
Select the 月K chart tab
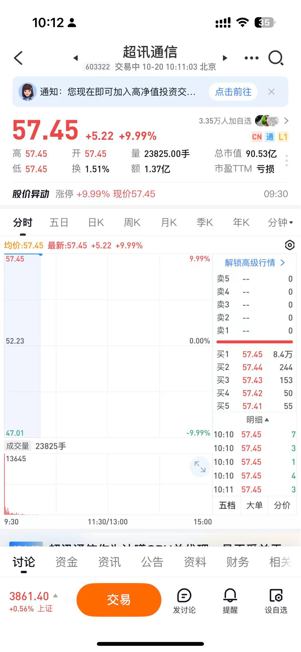(x=169, y=222)
